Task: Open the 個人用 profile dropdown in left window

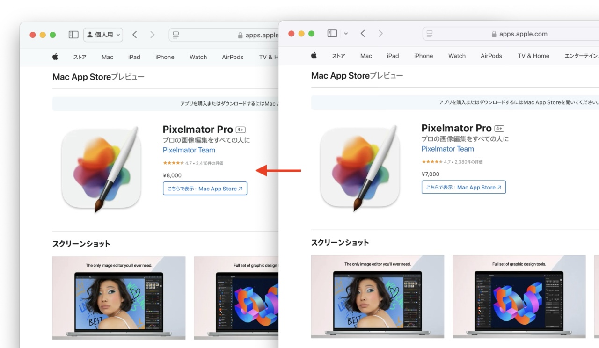Action: (x=103, y=35)
